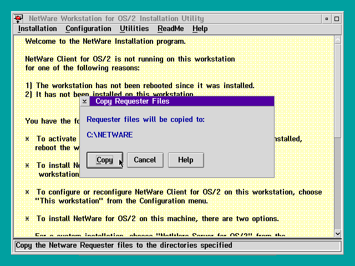Click the NetWare installer window system icon
This screenshot has width=355, height=266.
(x=18, y=18)
